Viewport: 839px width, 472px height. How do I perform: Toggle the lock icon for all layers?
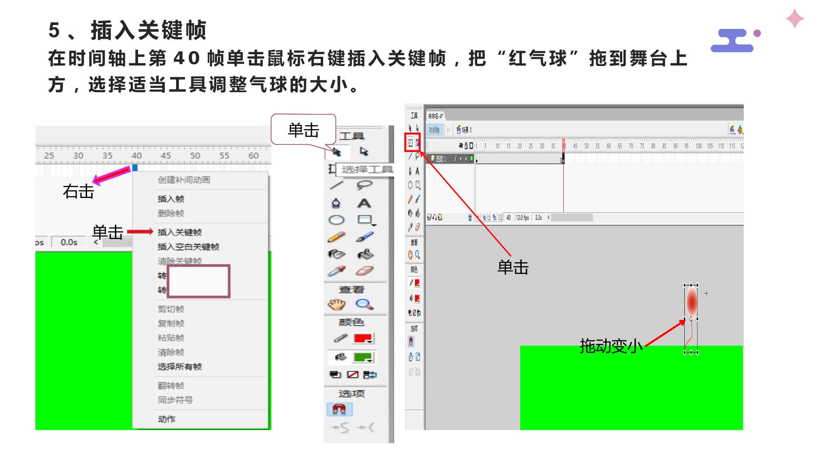pos(466,146)
